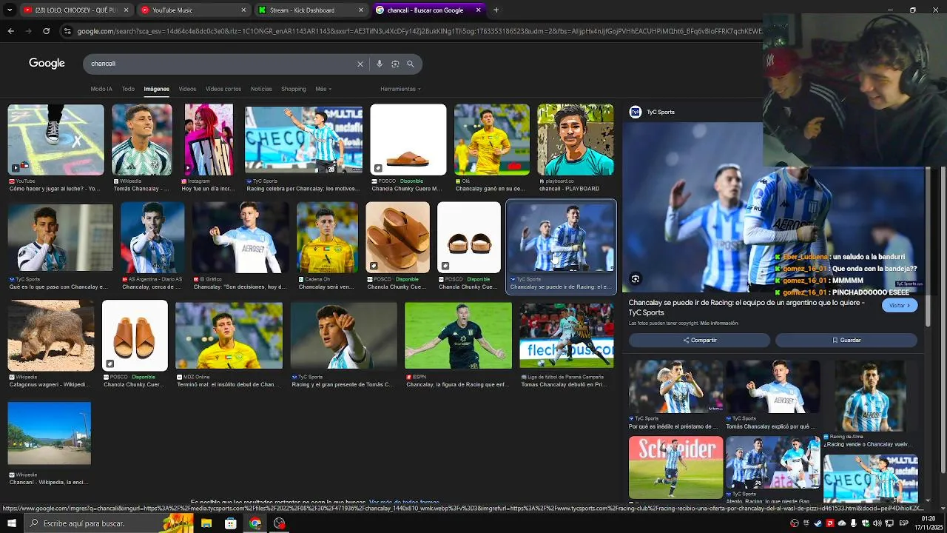Open hopscotch YouTube thumbnail result

[x=55, y=140]
